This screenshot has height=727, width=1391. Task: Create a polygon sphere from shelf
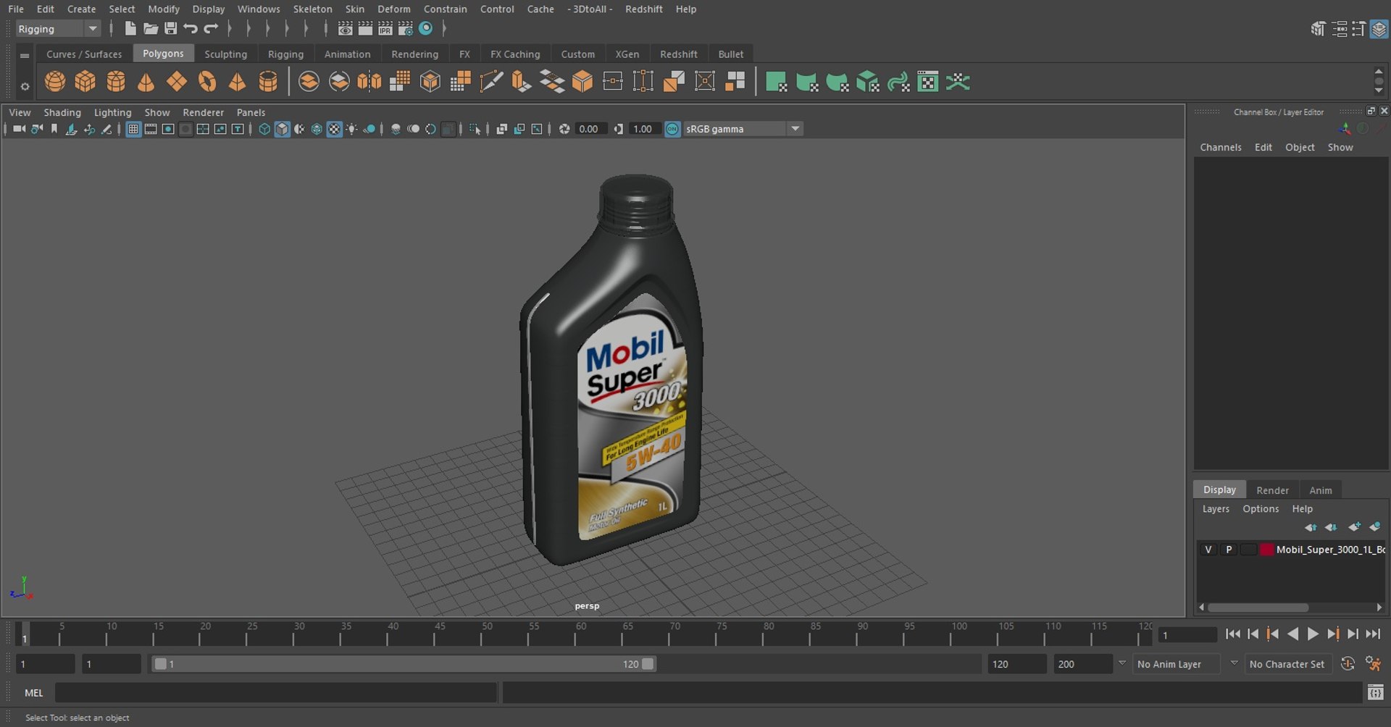(x=55, y=82)
